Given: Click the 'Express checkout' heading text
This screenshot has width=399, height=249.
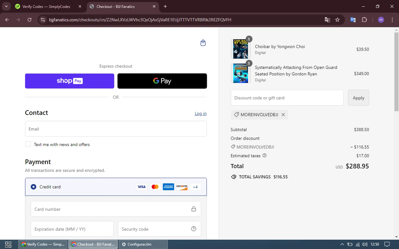Looking at the screenshot, I should pyautogui.click(x=116, y=66).
